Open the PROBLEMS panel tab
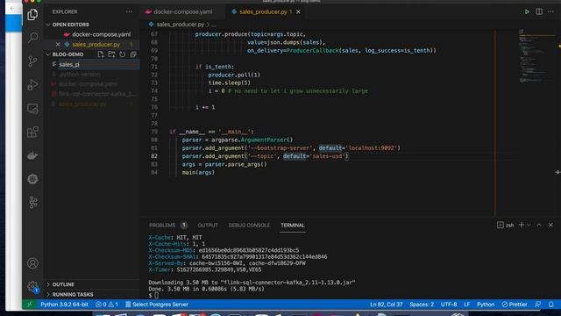 [x=162, y=226]
